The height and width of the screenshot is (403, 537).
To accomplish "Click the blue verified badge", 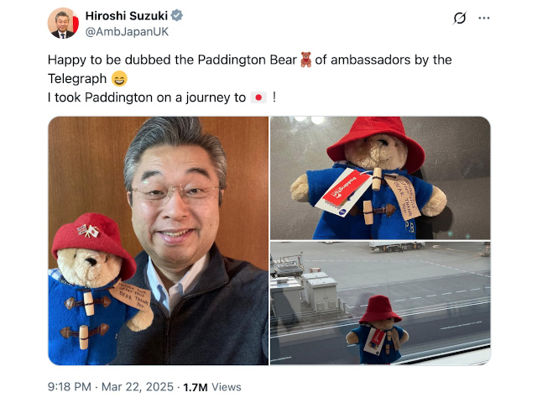I will point(177,15).
